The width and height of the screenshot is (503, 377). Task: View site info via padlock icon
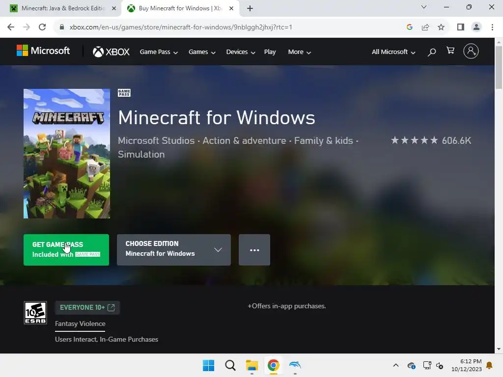tap(62, 27)
